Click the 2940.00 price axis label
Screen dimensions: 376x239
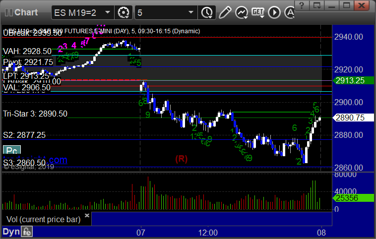[349, 37]
